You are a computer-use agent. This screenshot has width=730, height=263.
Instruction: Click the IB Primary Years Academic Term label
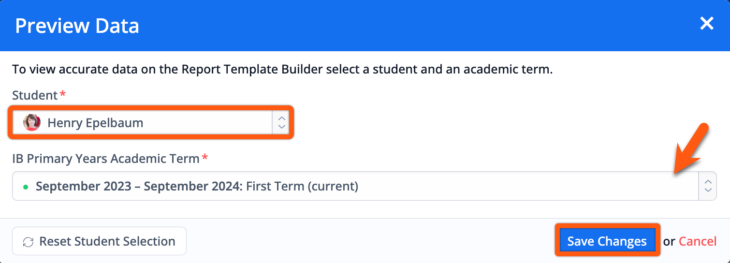(106, 158)
